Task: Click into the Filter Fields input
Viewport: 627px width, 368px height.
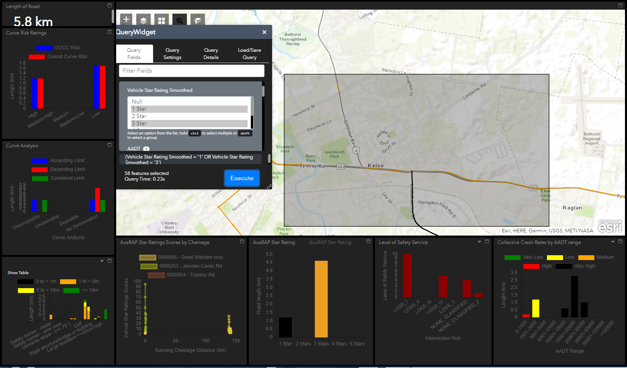Action: (192, 71)
